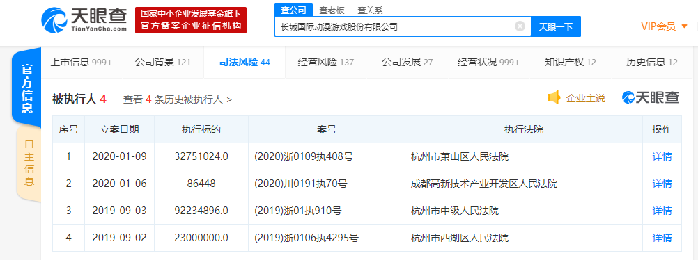The image size is (698, 260).
Task: Open 详情 for case 浙0109执408号
Action: (662, 156)
